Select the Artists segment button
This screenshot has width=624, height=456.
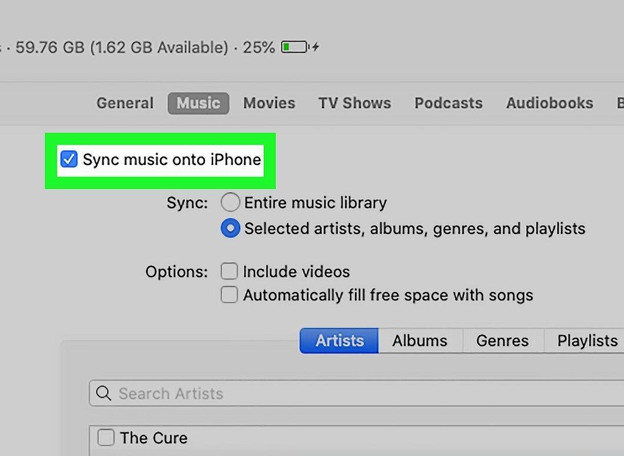coord(339,341)
